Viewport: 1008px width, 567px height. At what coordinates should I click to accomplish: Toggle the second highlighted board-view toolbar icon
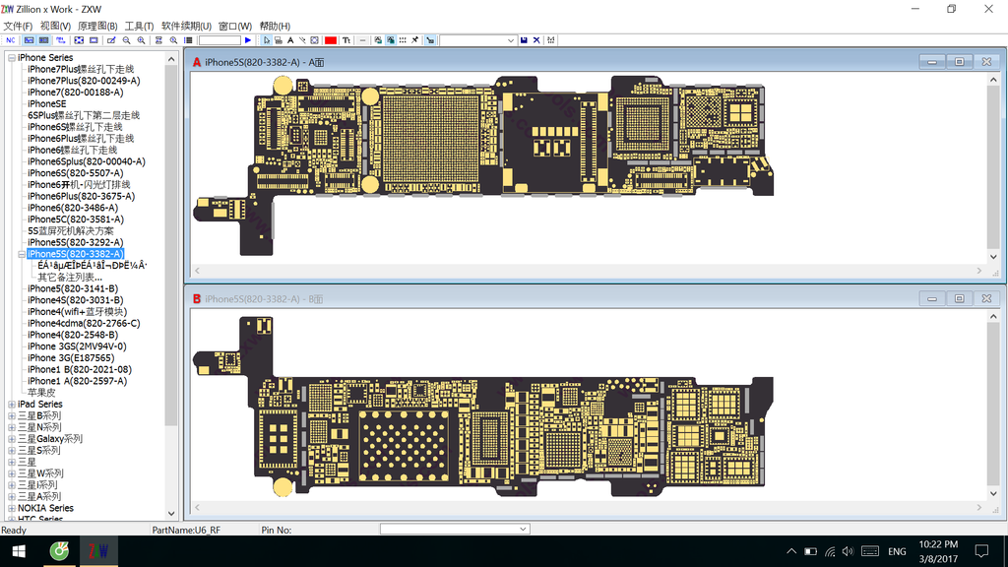click(x=43, y=39)
